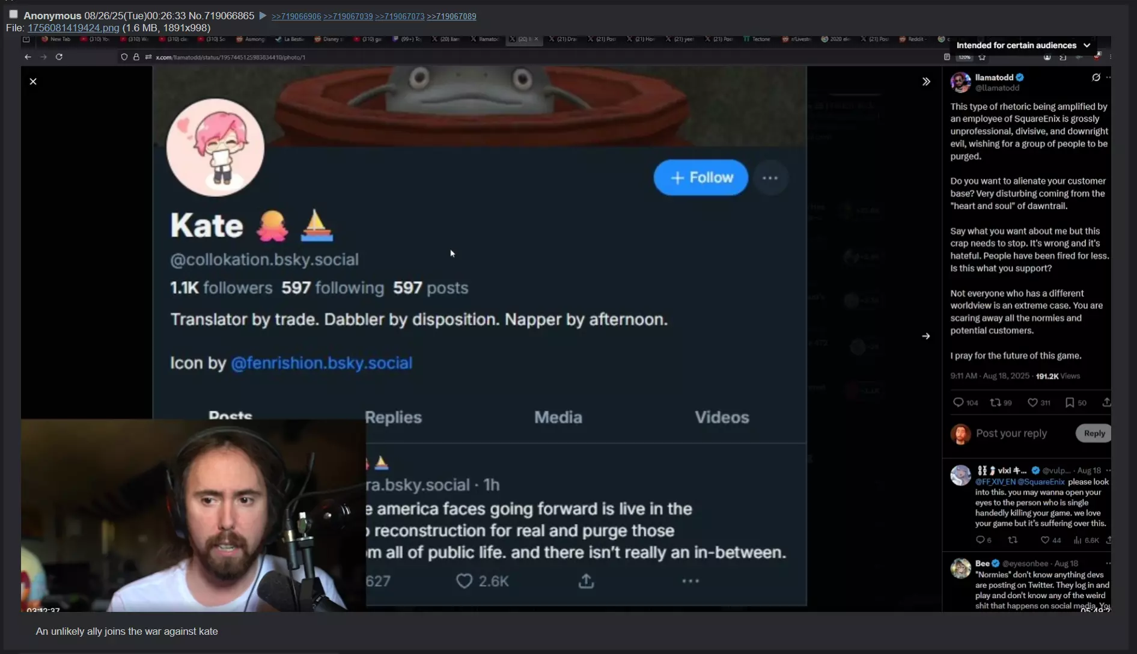Expand the post menu arrow after No.719066865

(263, 16)
